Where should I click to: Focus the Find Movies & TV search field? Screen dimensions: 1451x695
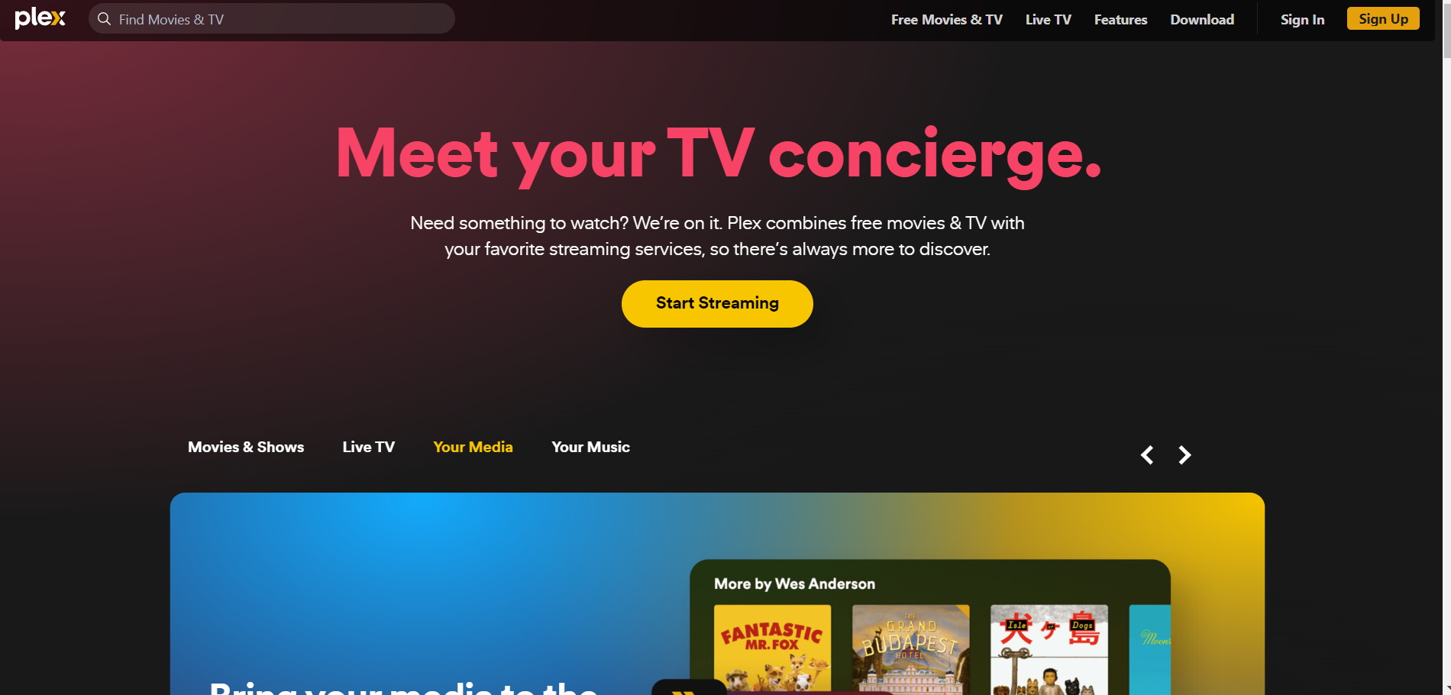(x=272, y=18)
